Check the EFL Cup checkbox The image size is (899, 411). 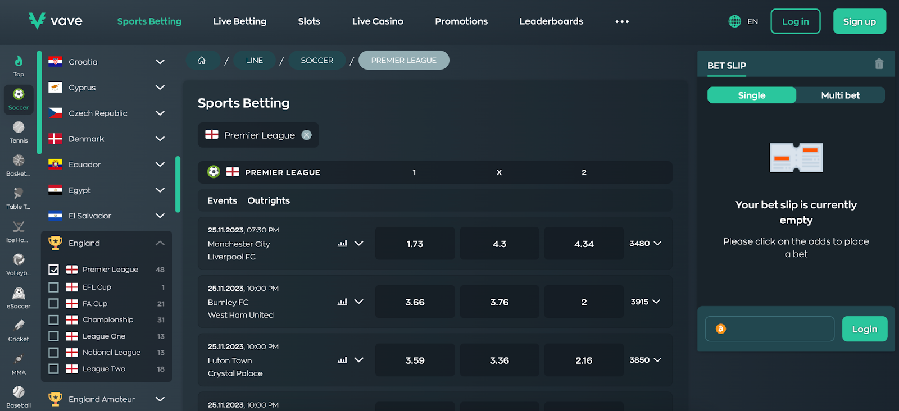(53, 287)
